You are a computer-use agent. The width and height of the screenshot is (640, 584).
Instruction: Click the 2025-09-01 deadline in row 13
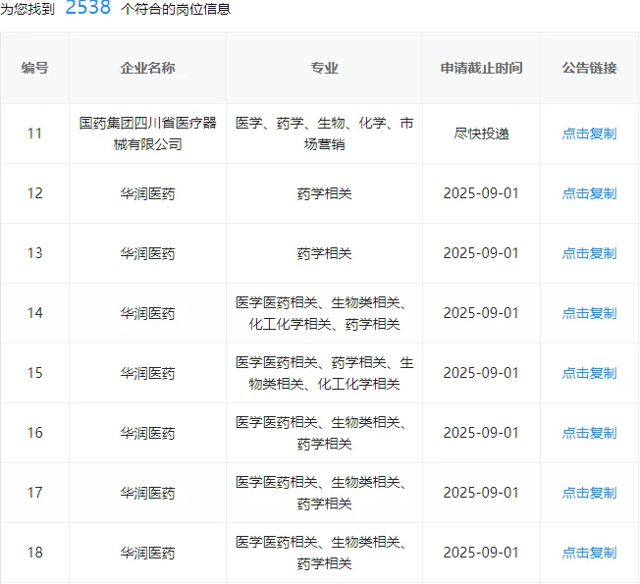[481, 253]
